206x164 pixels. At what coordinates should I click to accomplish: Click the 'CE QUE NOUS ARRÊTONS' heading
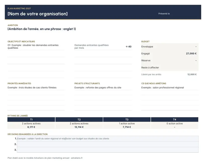[x=154, y=84]
